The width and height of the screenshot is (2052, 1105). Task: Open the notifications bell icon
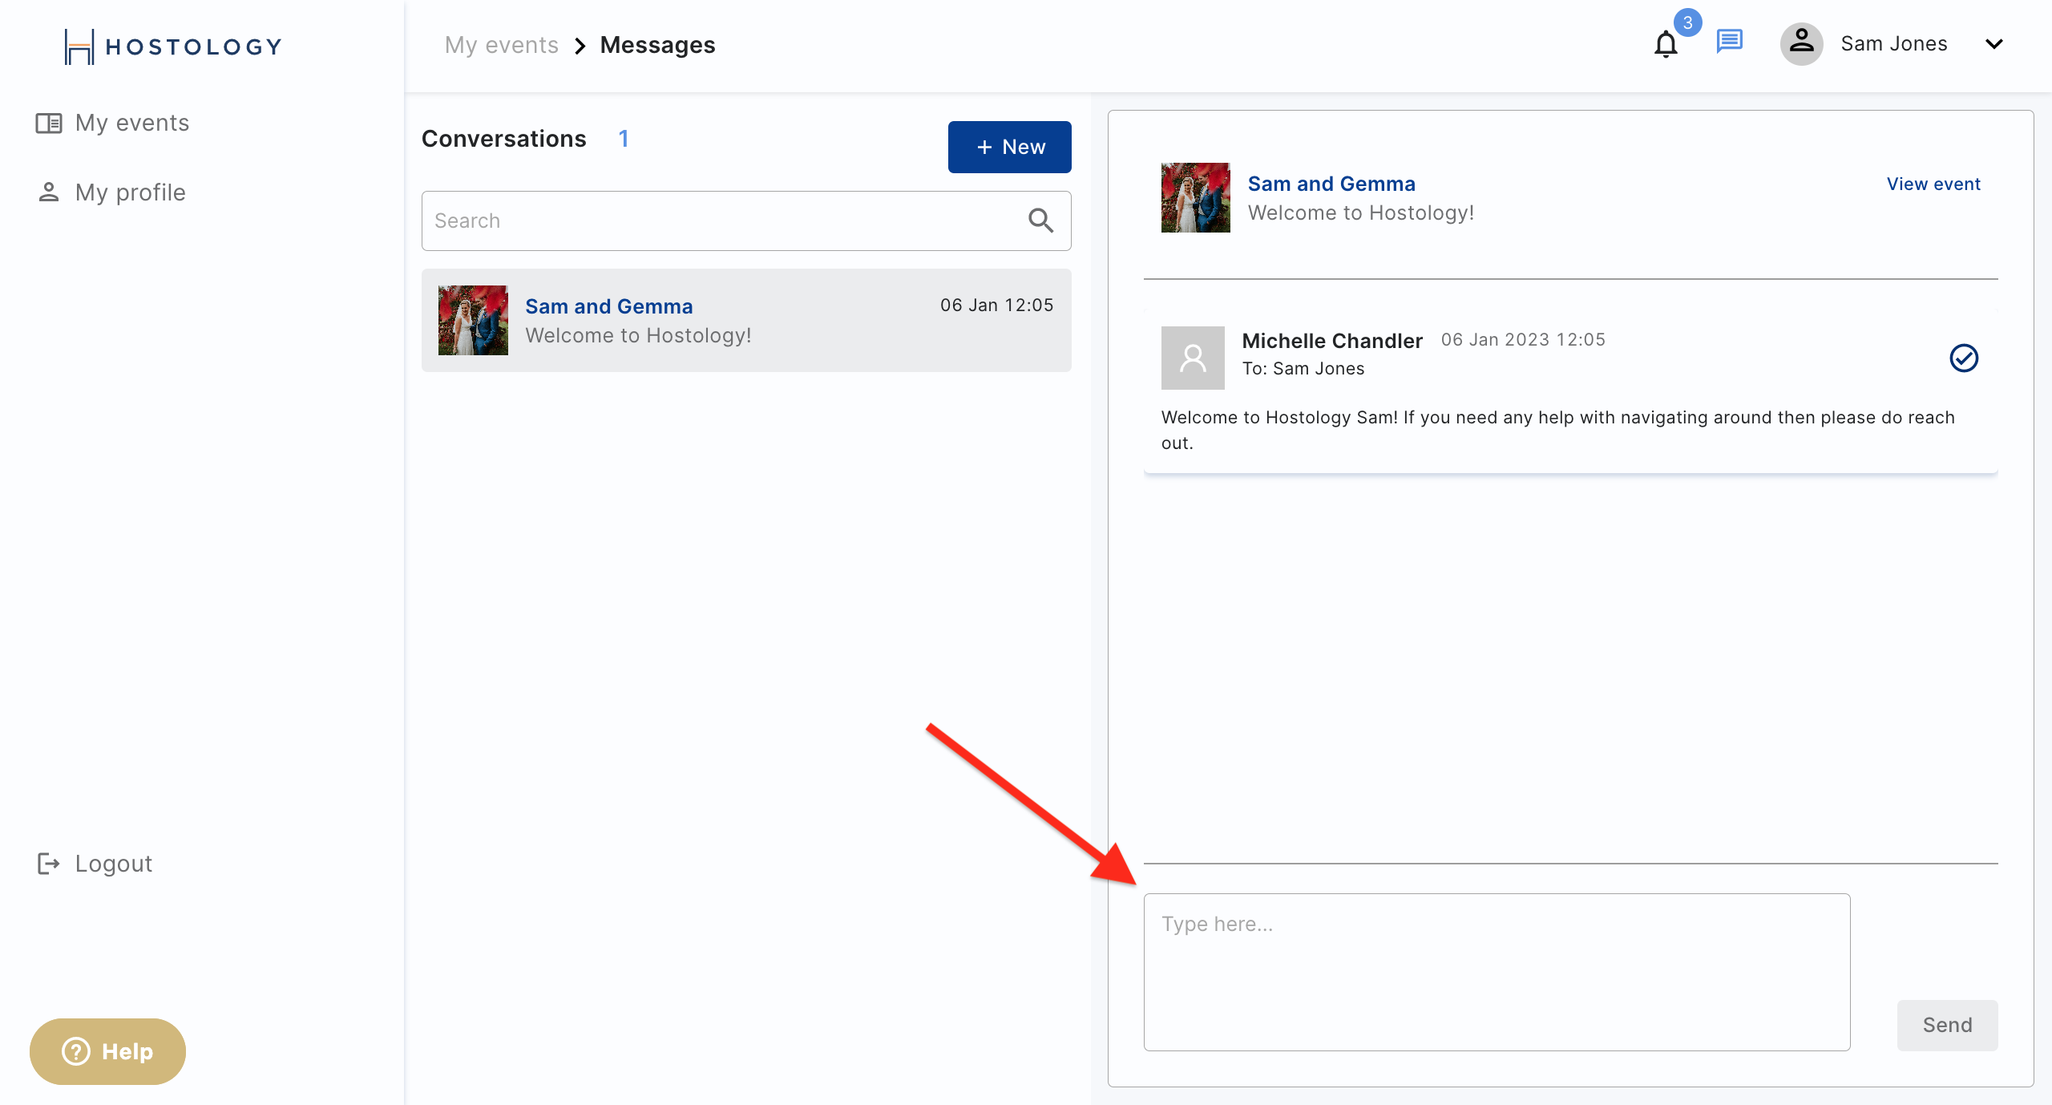(1666, 45)
